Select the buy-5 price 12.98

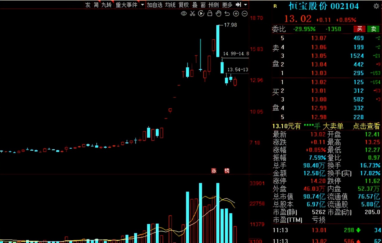click(319, 117)
